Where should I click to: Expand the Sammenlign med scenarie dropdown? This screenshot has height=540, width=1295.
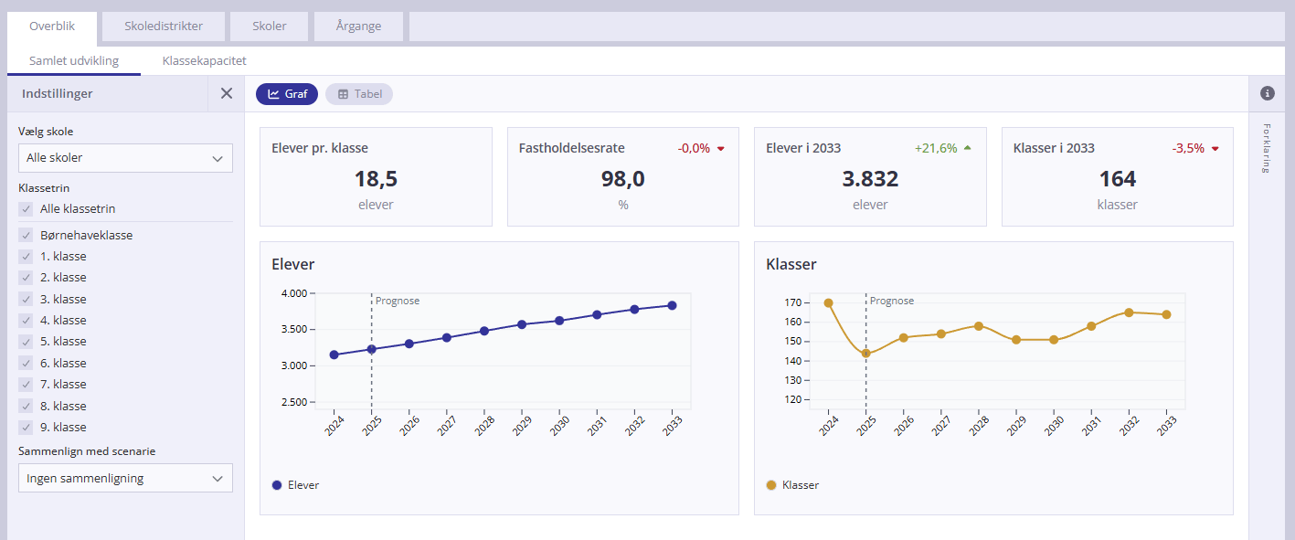125,478
